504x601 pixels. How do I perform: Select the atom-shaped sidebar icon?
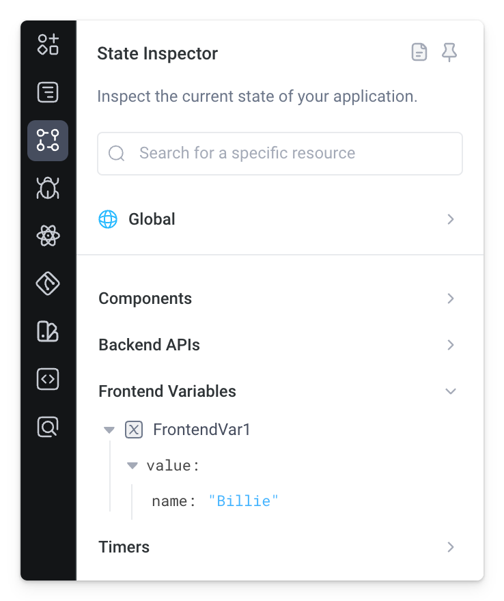(47, 236)
